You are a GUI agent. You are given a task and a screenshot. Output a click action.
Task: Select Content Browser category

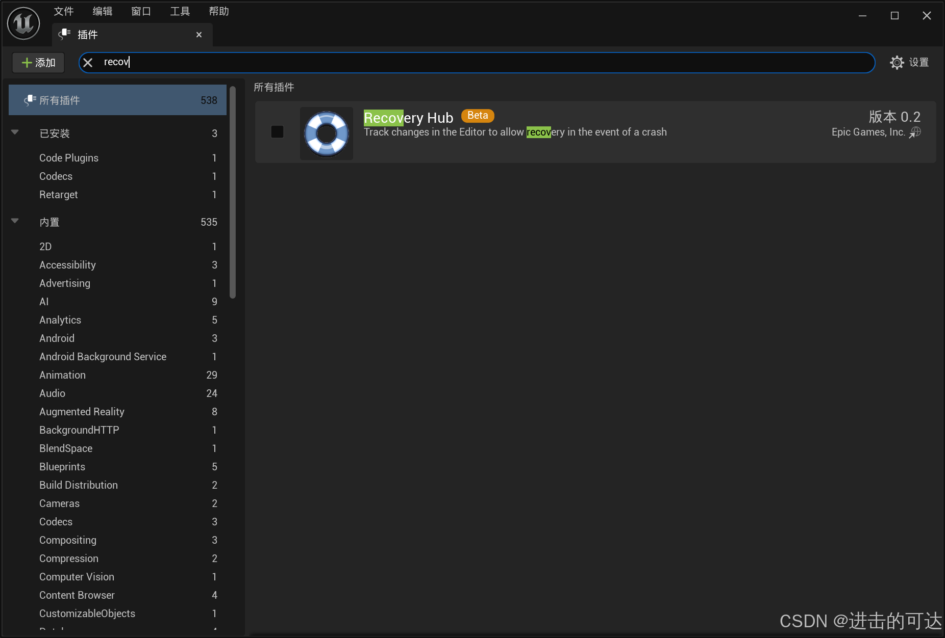tap(118, 595)
